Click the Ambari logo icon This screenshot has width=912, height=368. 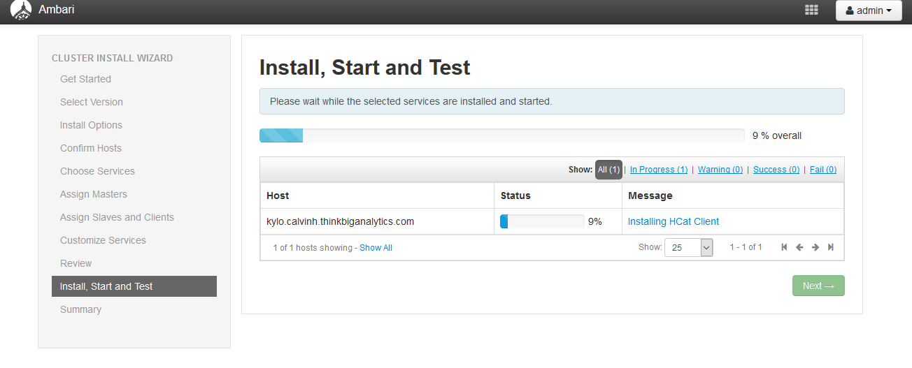tap(21, 10)
